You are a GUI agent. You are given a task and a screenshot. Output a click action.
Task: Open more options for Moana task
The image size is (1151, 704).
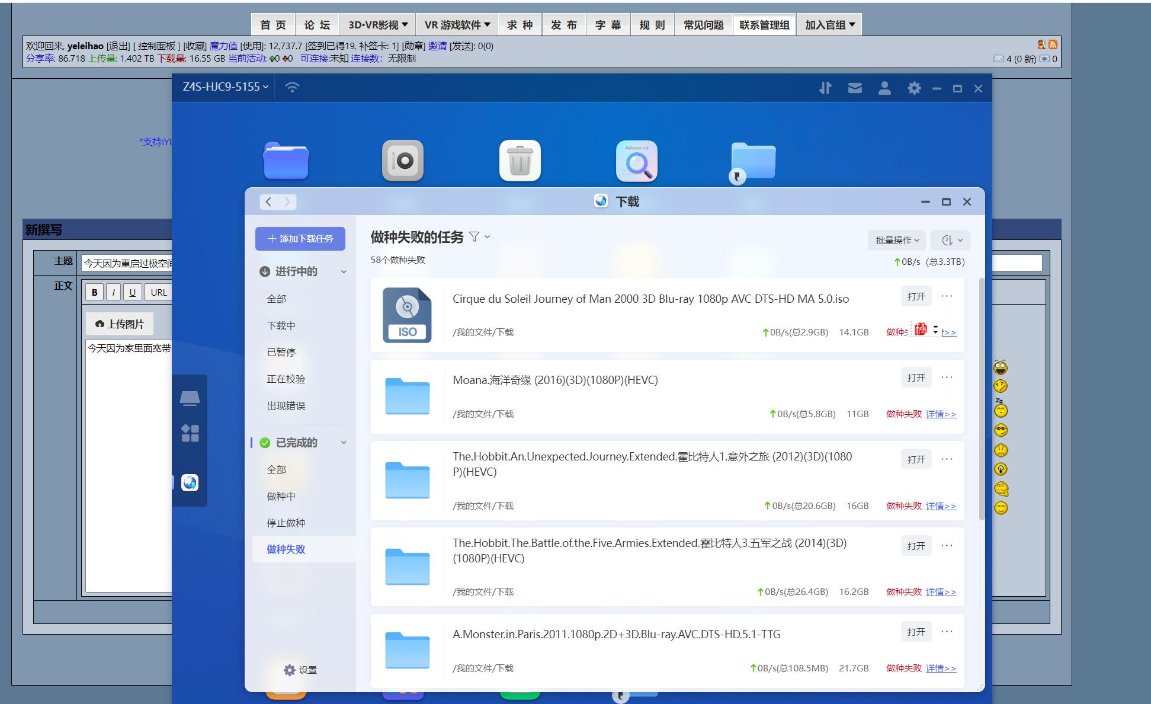pos(947,377)
